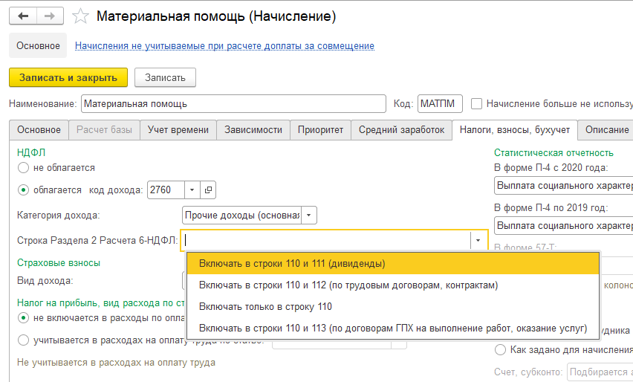Click the open icon next to income code

point(209,190)
